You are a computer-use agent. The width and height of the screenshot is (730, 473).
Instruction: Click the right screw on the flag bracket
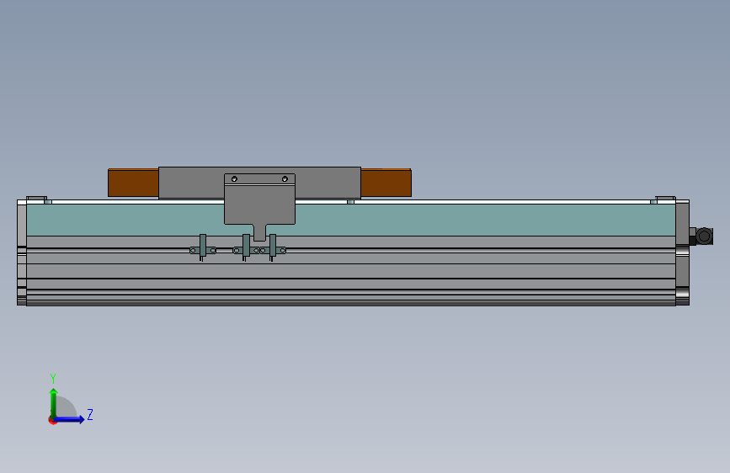pyautogui.click(x=285, y=178)
